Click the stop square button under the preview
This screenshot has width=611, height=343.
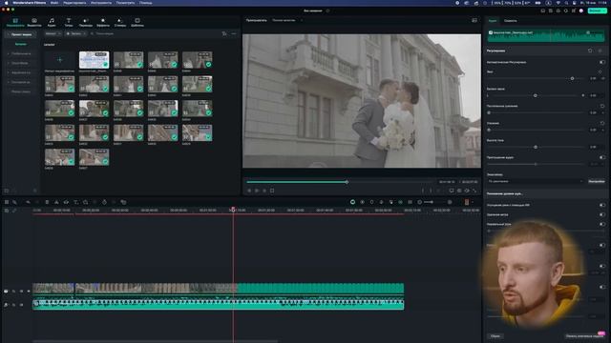[x=272, y=191]
